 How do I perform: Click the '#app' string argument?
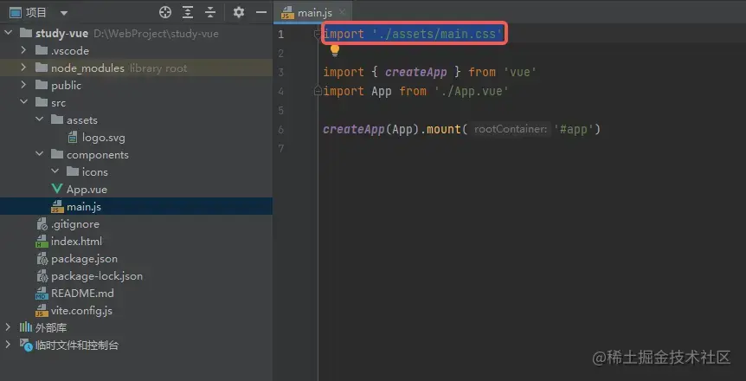pos(573,129)
